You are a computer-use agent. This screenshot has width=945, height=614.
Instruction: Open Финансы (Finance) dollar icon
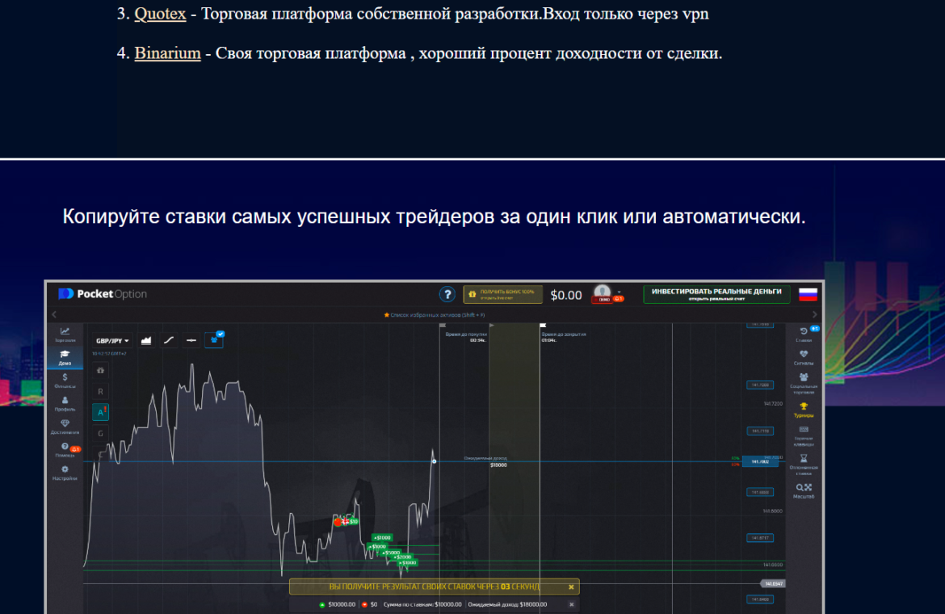(x=65, y=380)
